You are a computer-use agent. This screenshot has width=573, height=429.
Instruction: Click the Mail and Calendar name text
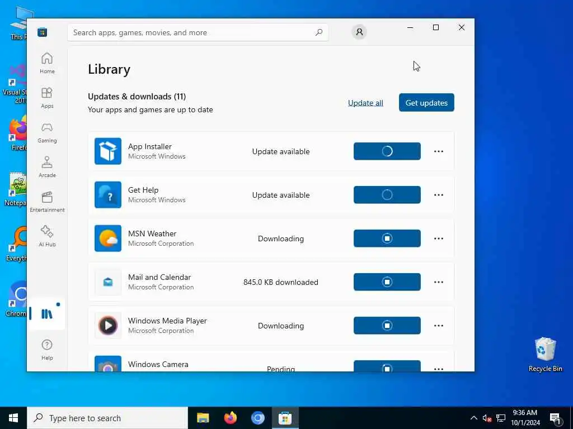159,277
